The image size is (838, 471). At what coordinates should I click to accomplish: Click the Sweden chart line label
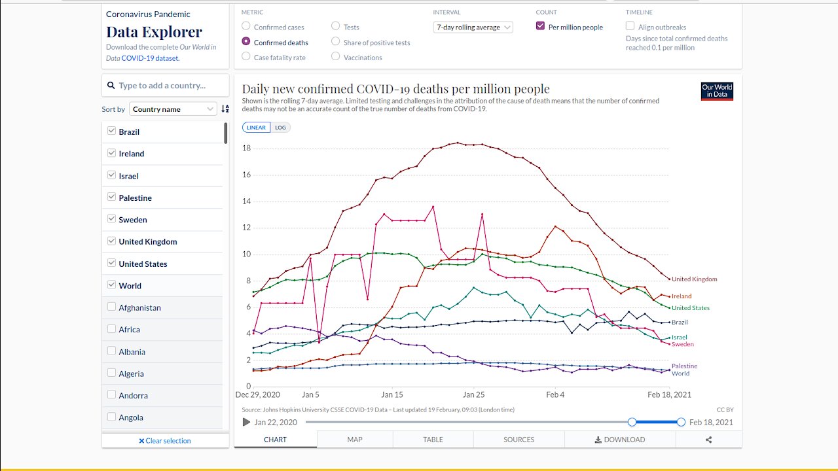[x=682, y=344]
